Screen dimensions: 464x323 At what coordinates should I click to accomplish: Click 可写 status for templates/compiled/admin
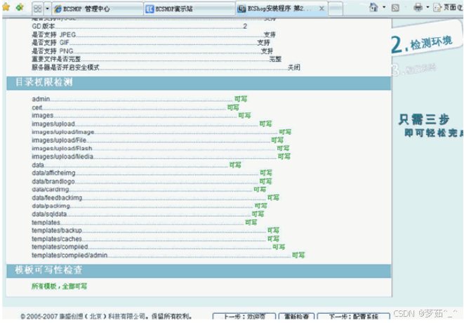tap(298, 255)
